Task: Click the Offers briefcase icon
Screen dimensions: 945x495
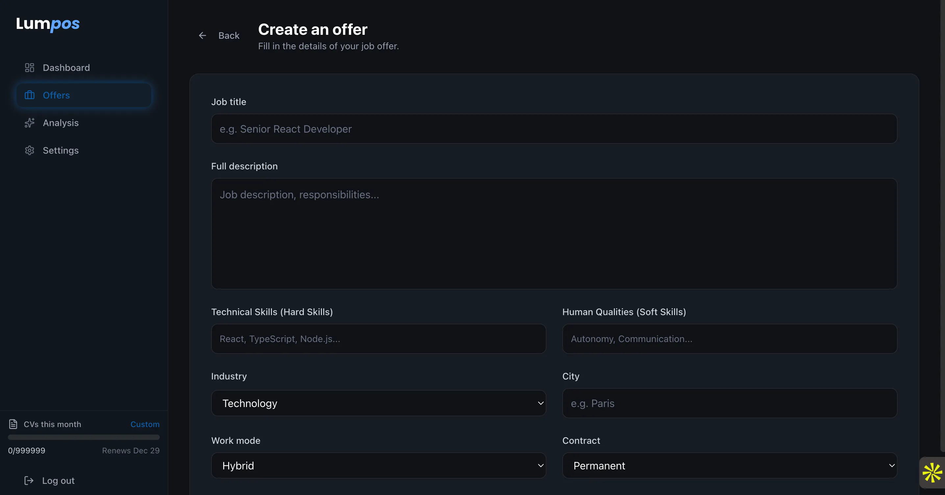Action: [x=29, y=95]
